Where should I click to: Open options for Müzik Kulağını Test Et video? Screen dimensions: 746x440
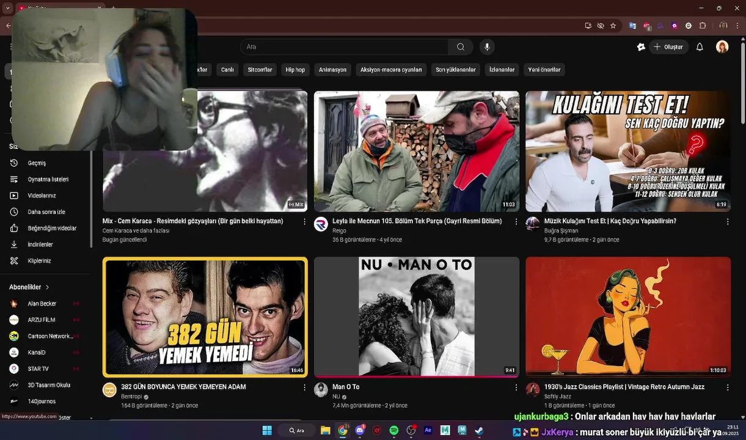pos(727,222)
